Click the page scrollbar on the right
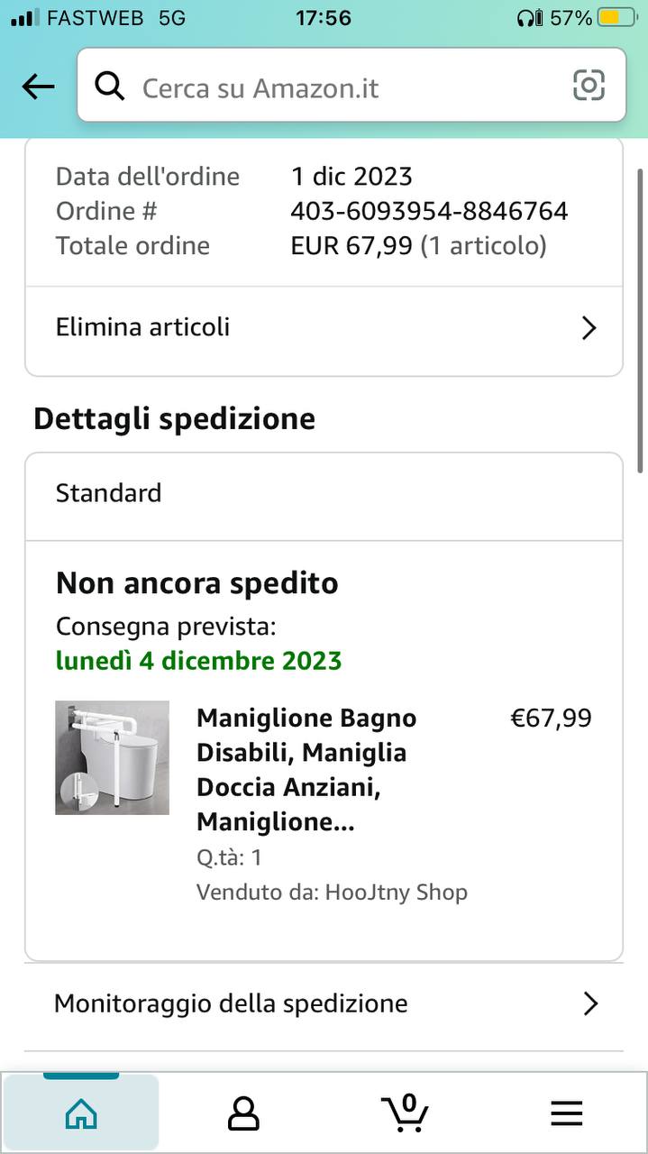This screenshot has width=648, height=1154. (640, 316)
